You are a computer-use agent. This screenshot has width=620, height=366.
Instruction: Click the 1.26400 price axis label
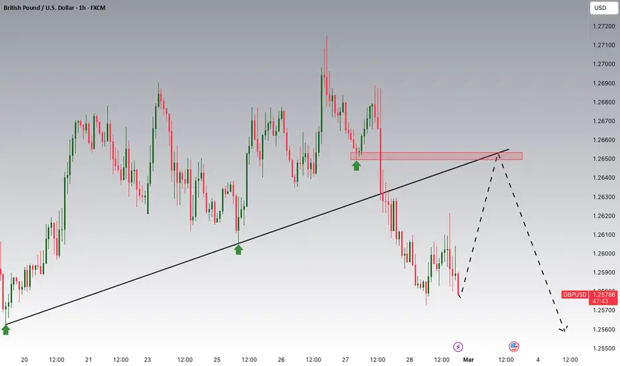pos(603,178)
